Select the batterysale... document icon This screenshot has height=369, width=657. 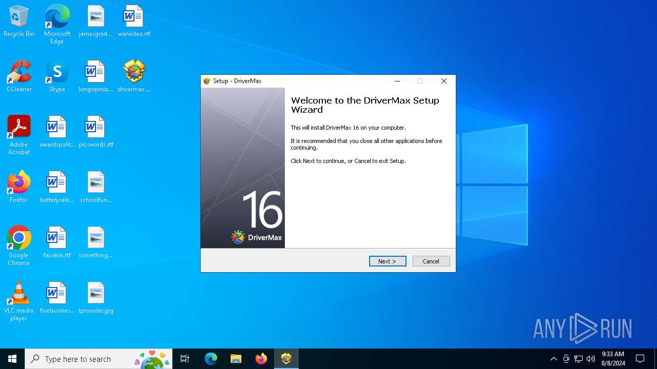click(x=57, y=188)
